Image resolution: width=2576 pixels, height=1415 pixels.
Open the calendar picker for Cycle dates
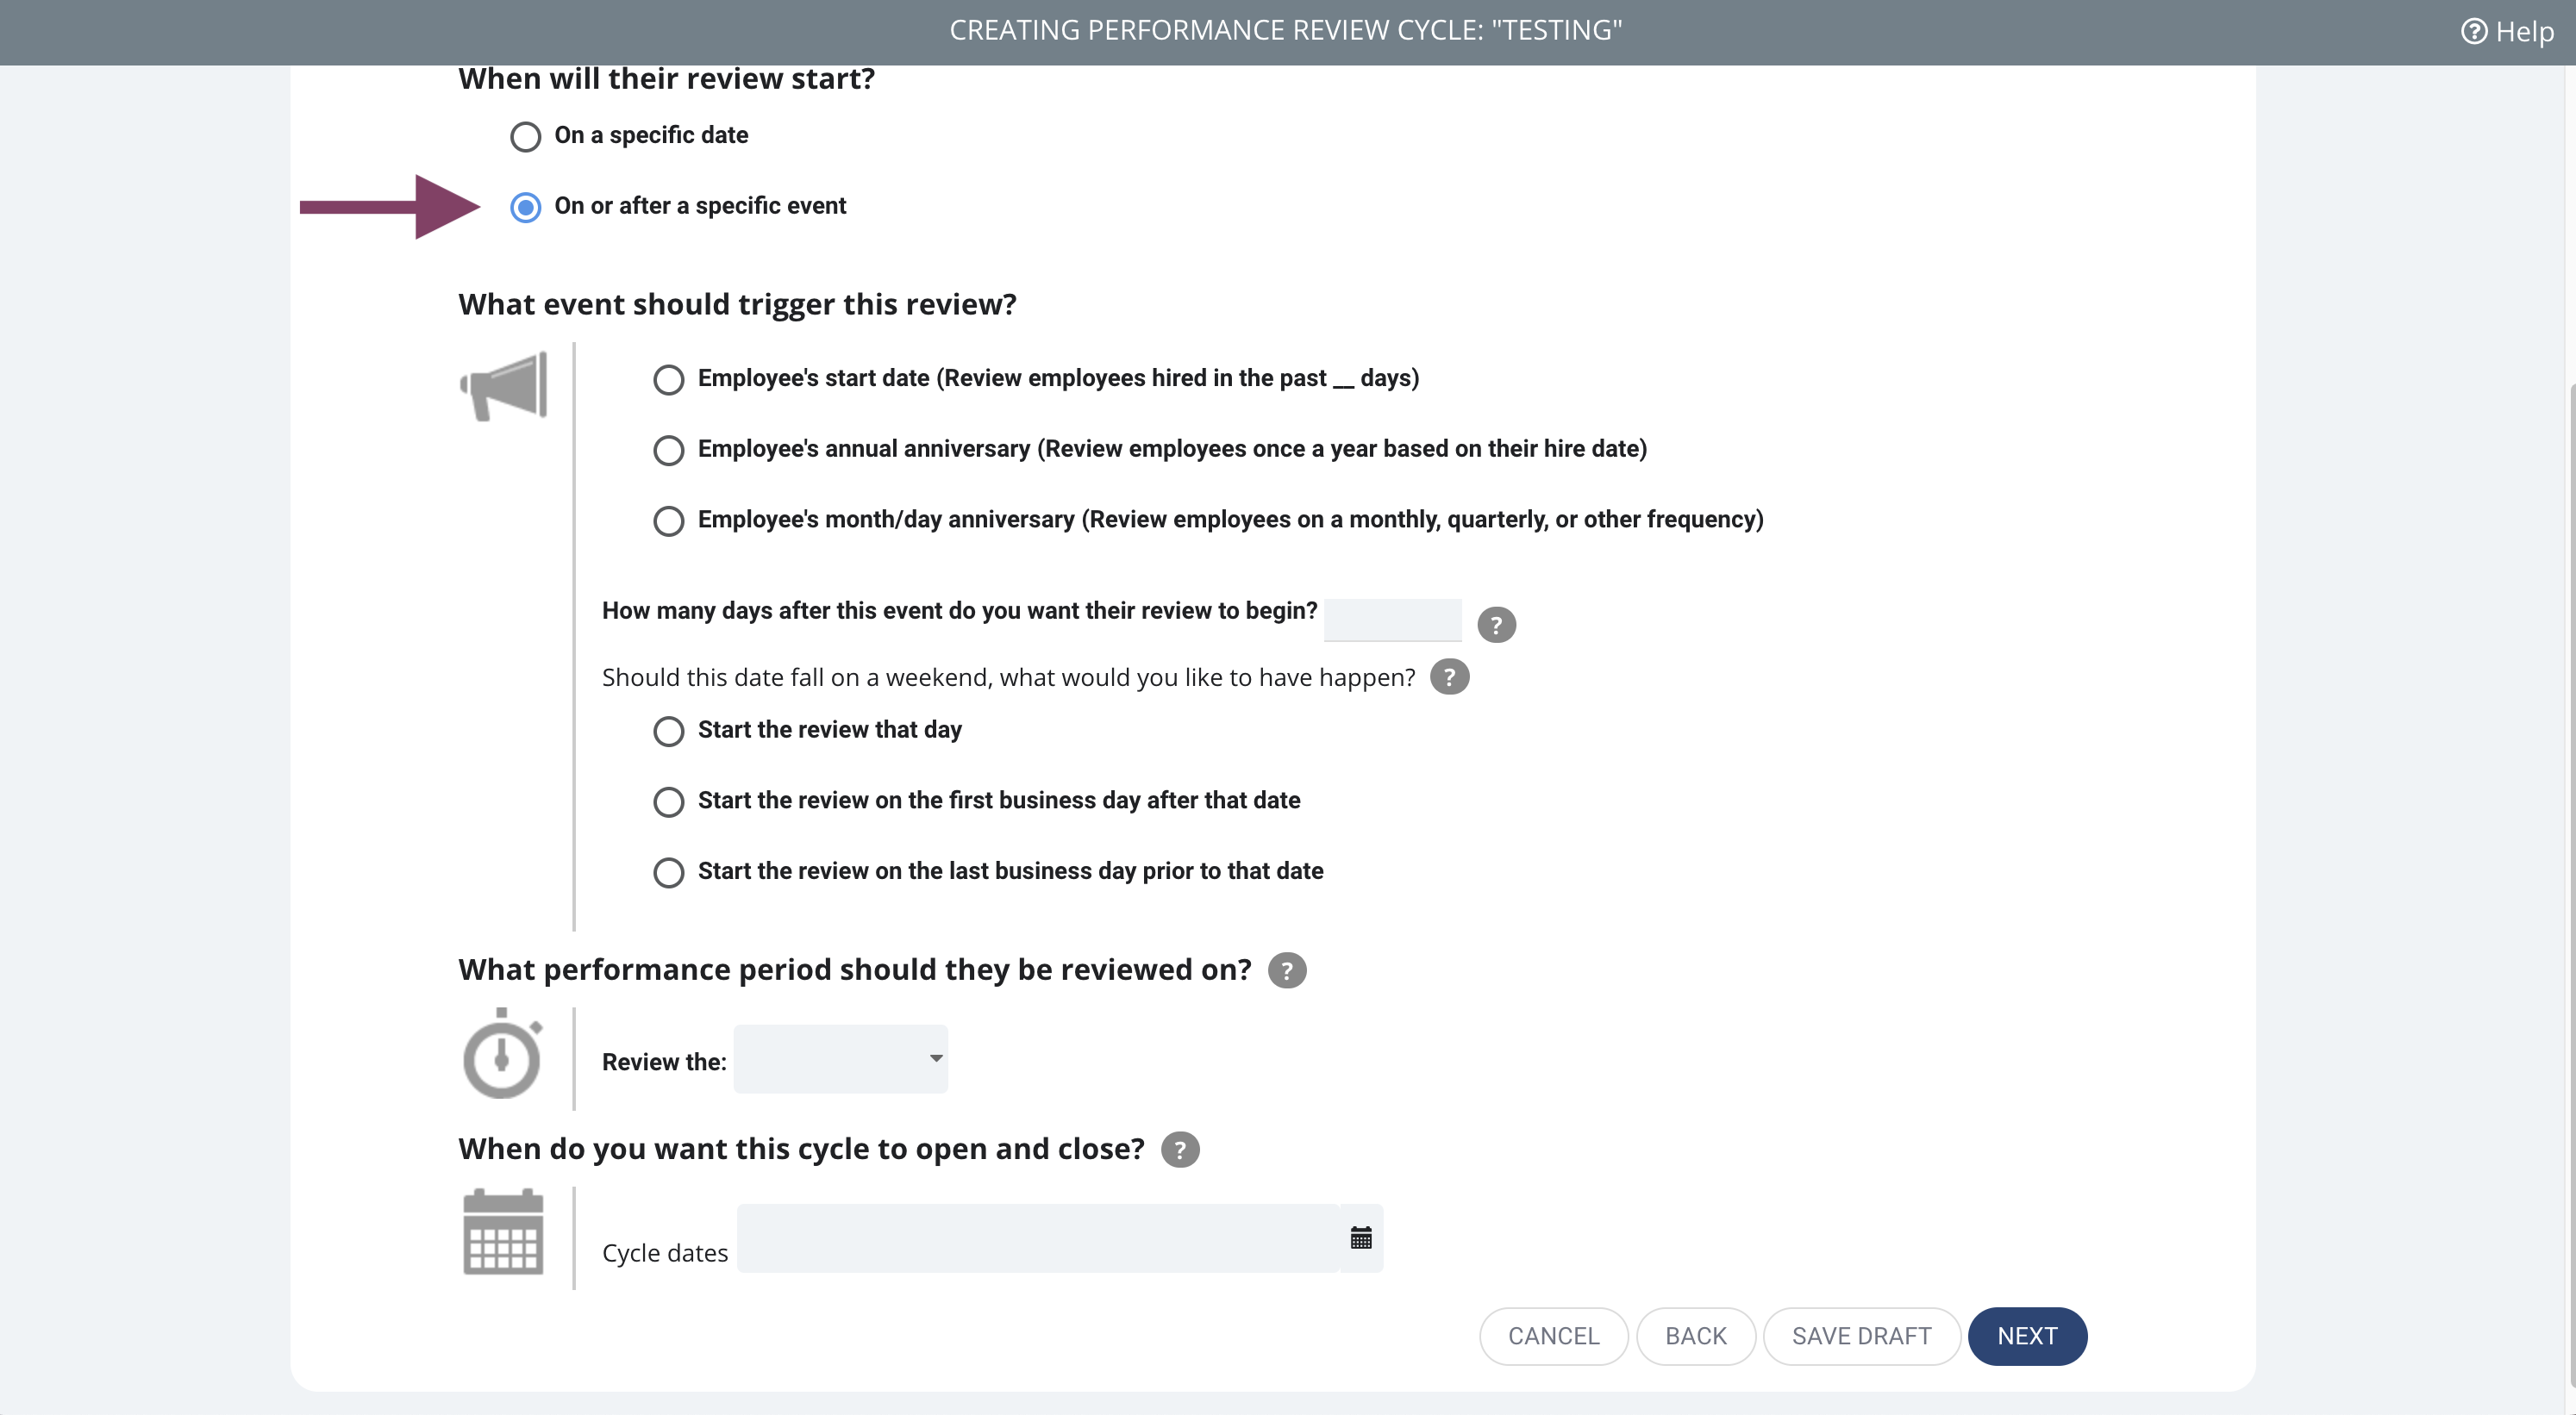pos(1361,1238)
